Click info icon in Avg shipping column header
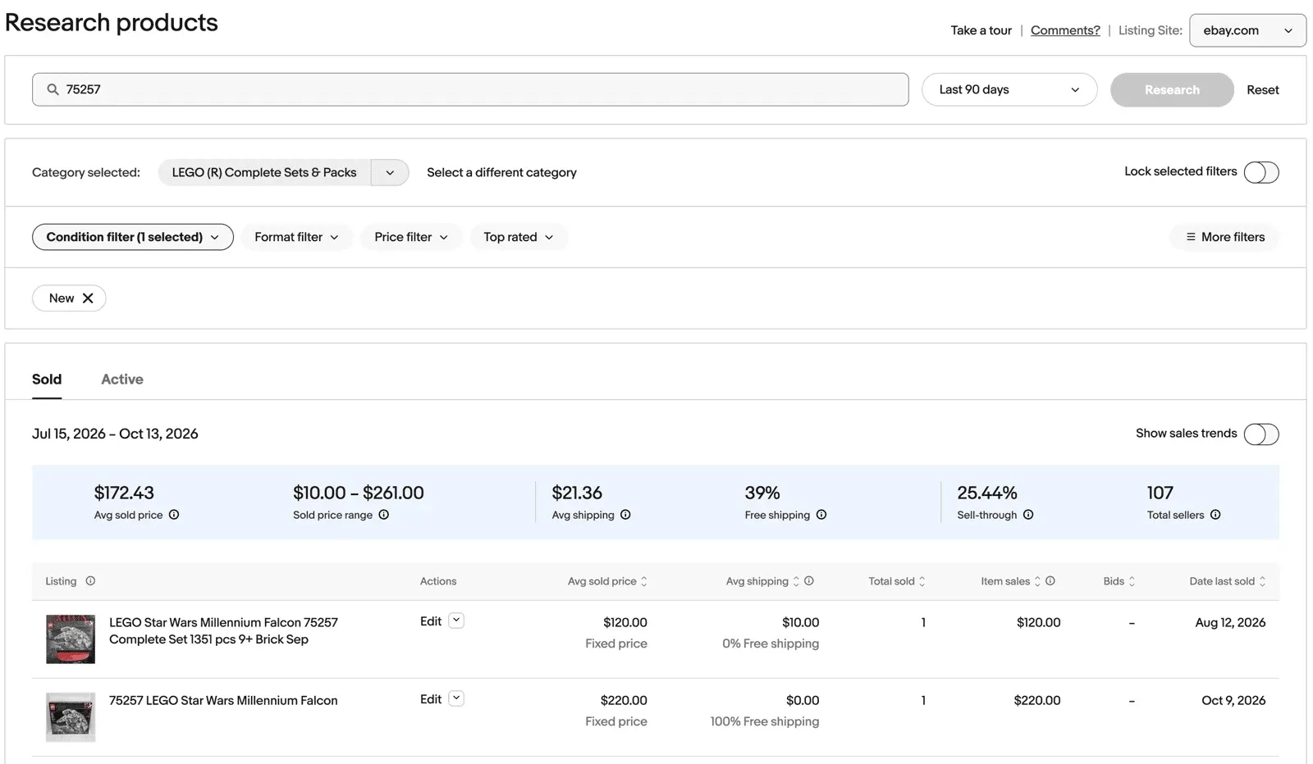The height and width of the screenshot is (764, 1313). tap(809, 581)
